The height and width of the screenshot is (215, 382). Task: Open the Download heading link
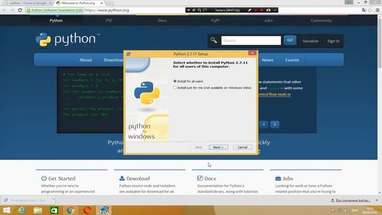click(138, 179)
